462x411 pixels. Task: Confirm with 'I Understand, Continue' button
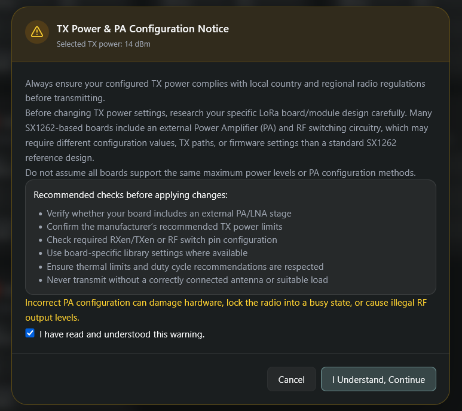tap(378, 379)
